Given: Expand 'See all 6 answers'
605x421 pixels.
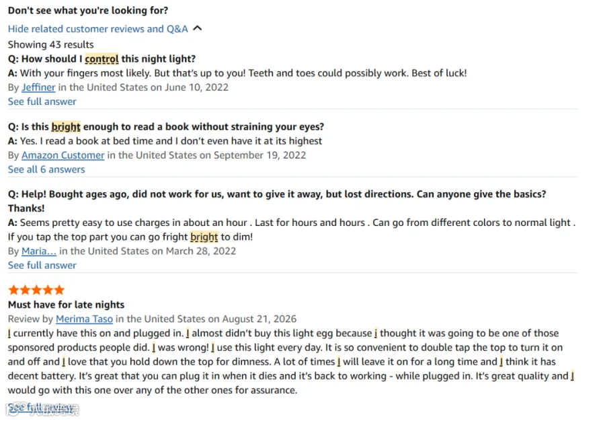Looking at the screenshot, I should pyautogui.click(x=46, y=169).
